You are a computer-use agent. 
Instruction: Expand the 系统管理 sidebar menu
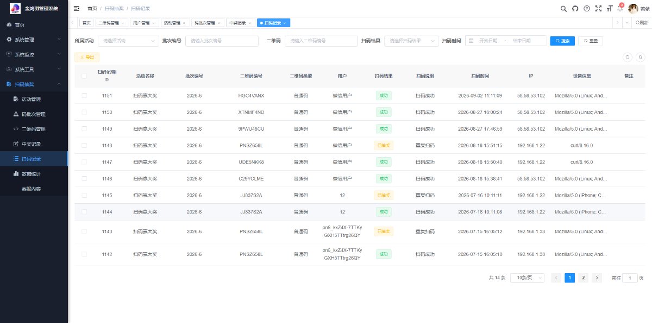click(34, 40)
